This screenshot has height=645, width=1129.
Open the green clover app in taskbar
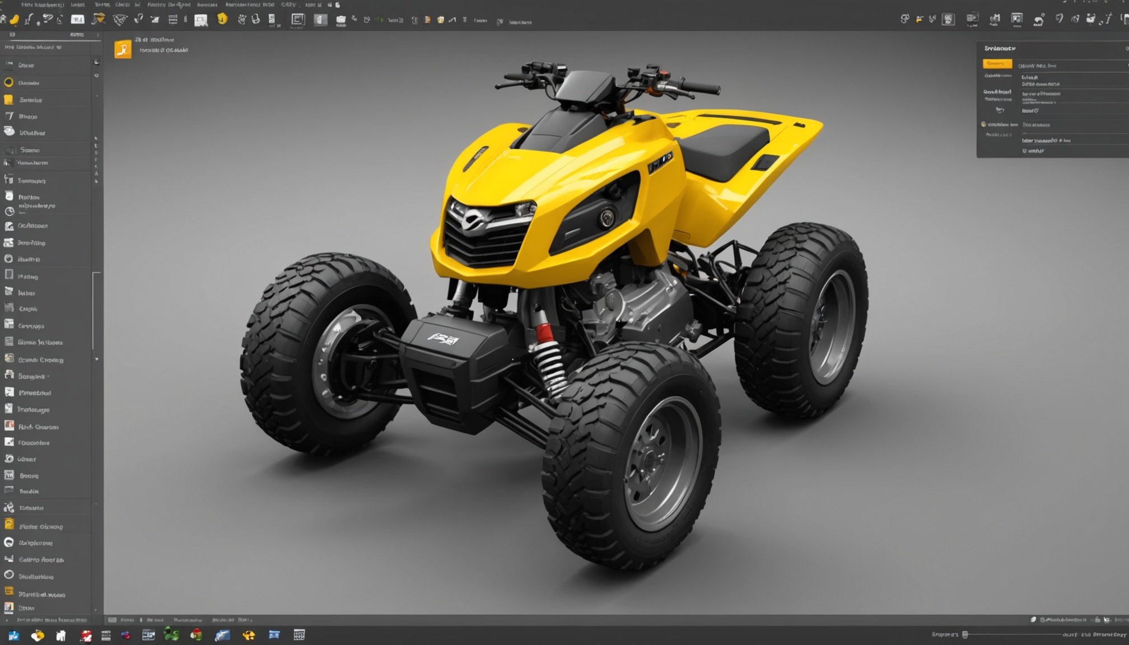171,634
